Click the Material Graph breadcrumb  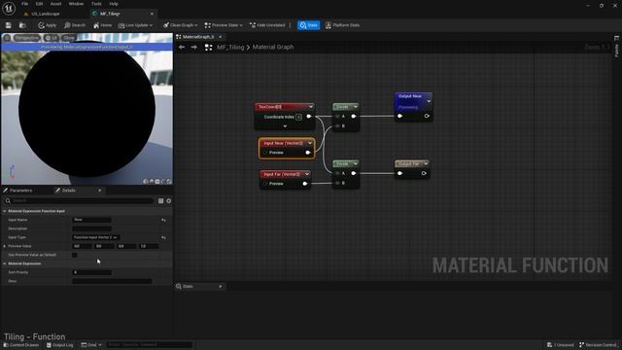[x=273, y=48]
